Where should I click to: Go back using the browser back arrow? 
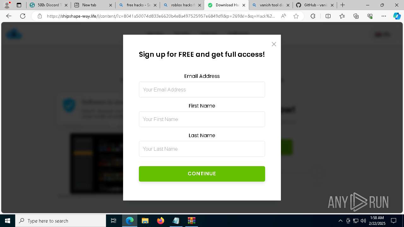pos(9,16)
